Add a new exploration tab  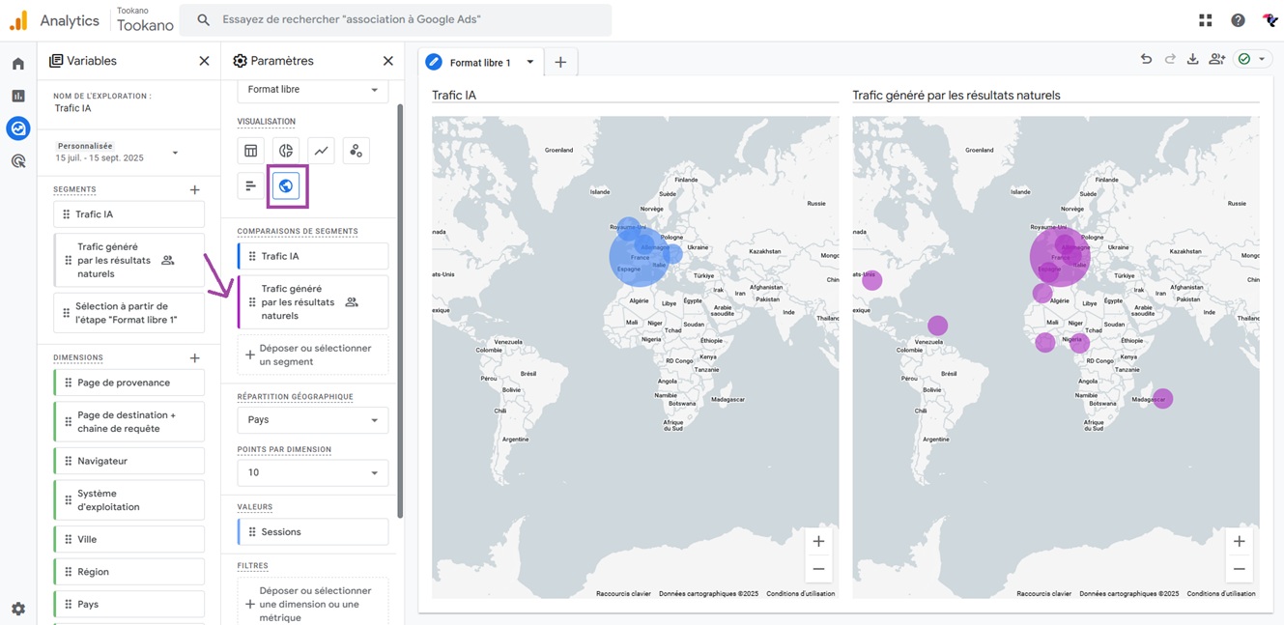[560, 63]
